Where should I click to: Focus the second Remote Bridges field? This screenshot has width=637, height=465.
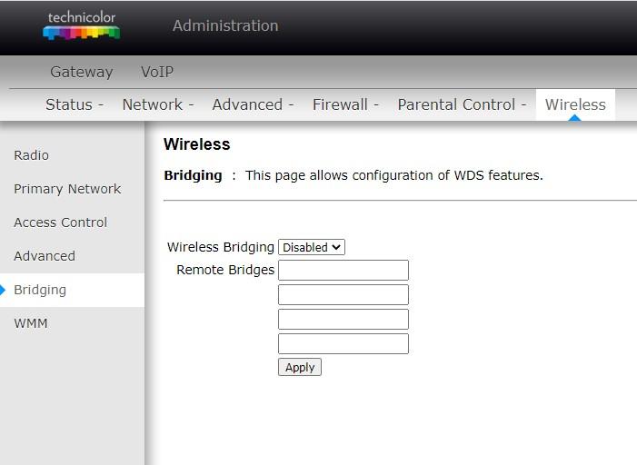tap(343, 295)
